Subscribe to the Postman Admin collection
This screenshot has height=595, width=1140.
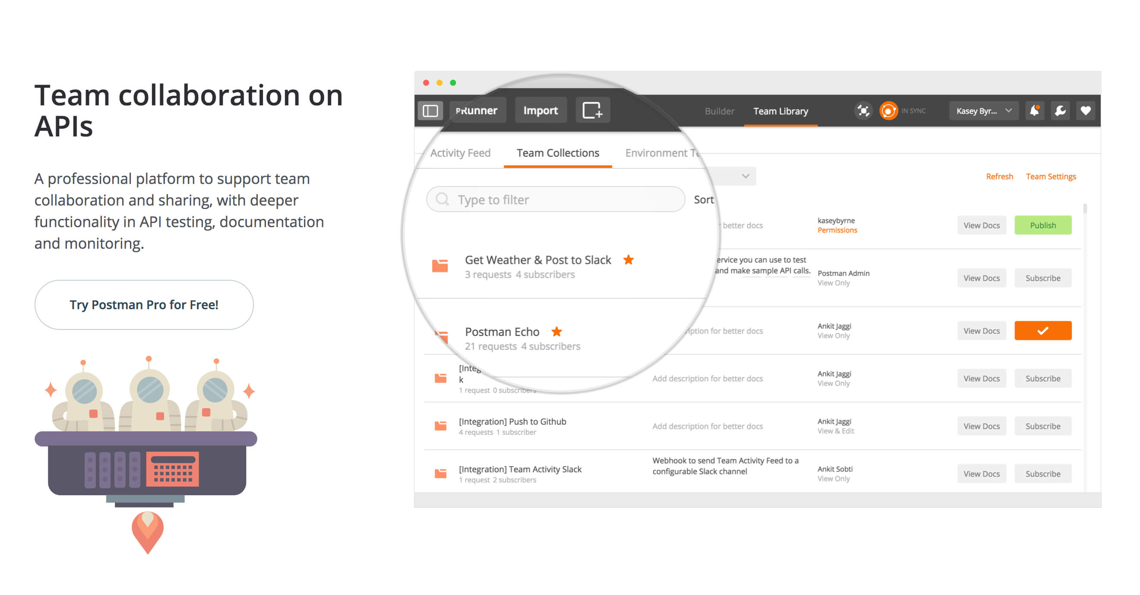[x=1043, y=278]
